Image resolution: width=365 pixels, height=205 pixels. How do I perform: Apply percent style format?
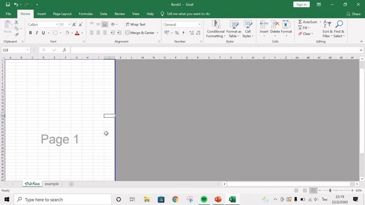point(177,33)
